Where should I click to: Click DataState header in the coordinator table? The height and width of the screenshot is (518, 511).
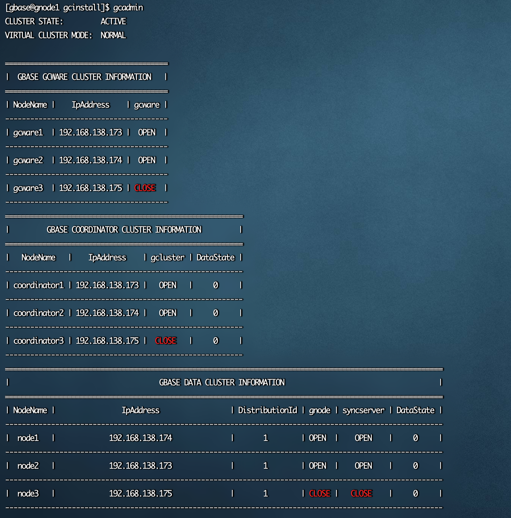click(216, 258)
